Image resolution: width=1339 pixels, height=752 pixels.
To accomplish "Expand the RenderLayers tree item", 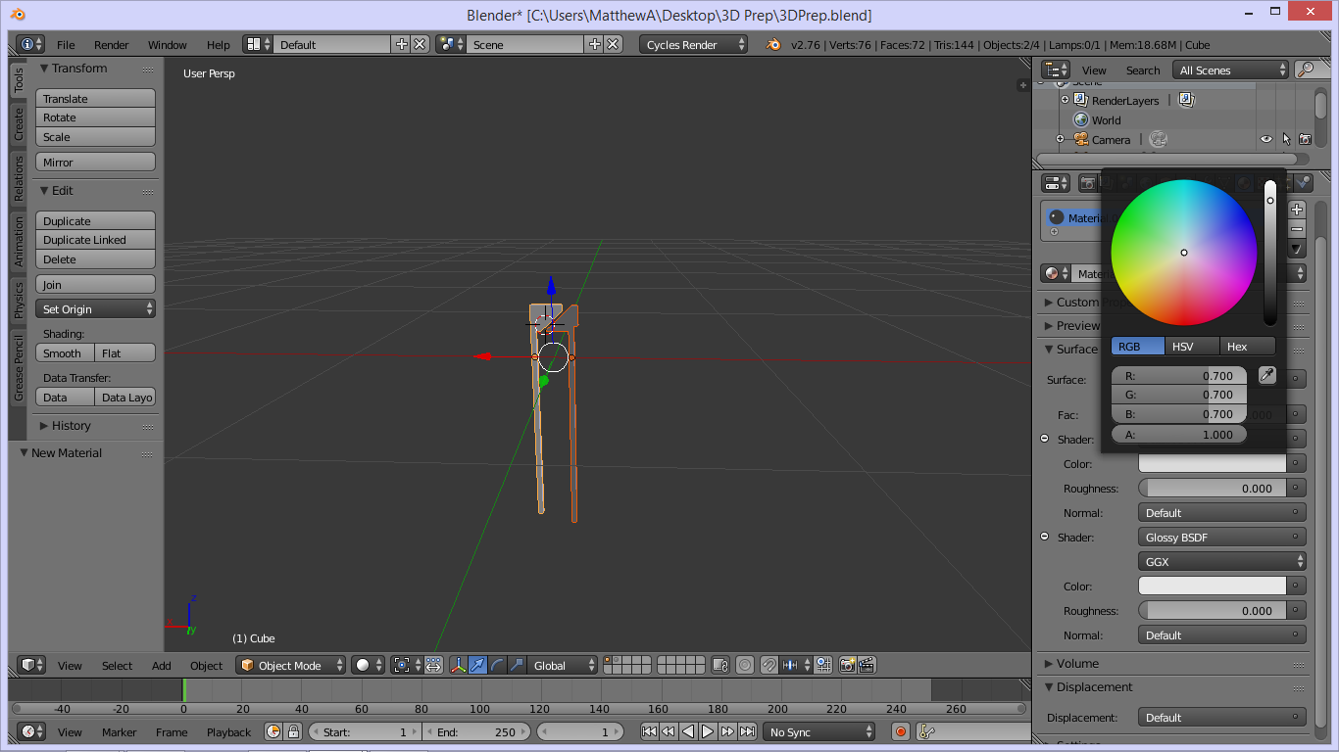I will [x=1066, y=100].
